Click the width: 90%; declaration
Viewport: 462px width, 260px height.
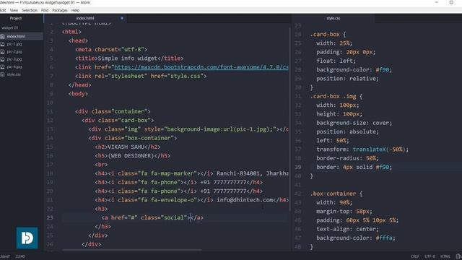coord(334,202)
